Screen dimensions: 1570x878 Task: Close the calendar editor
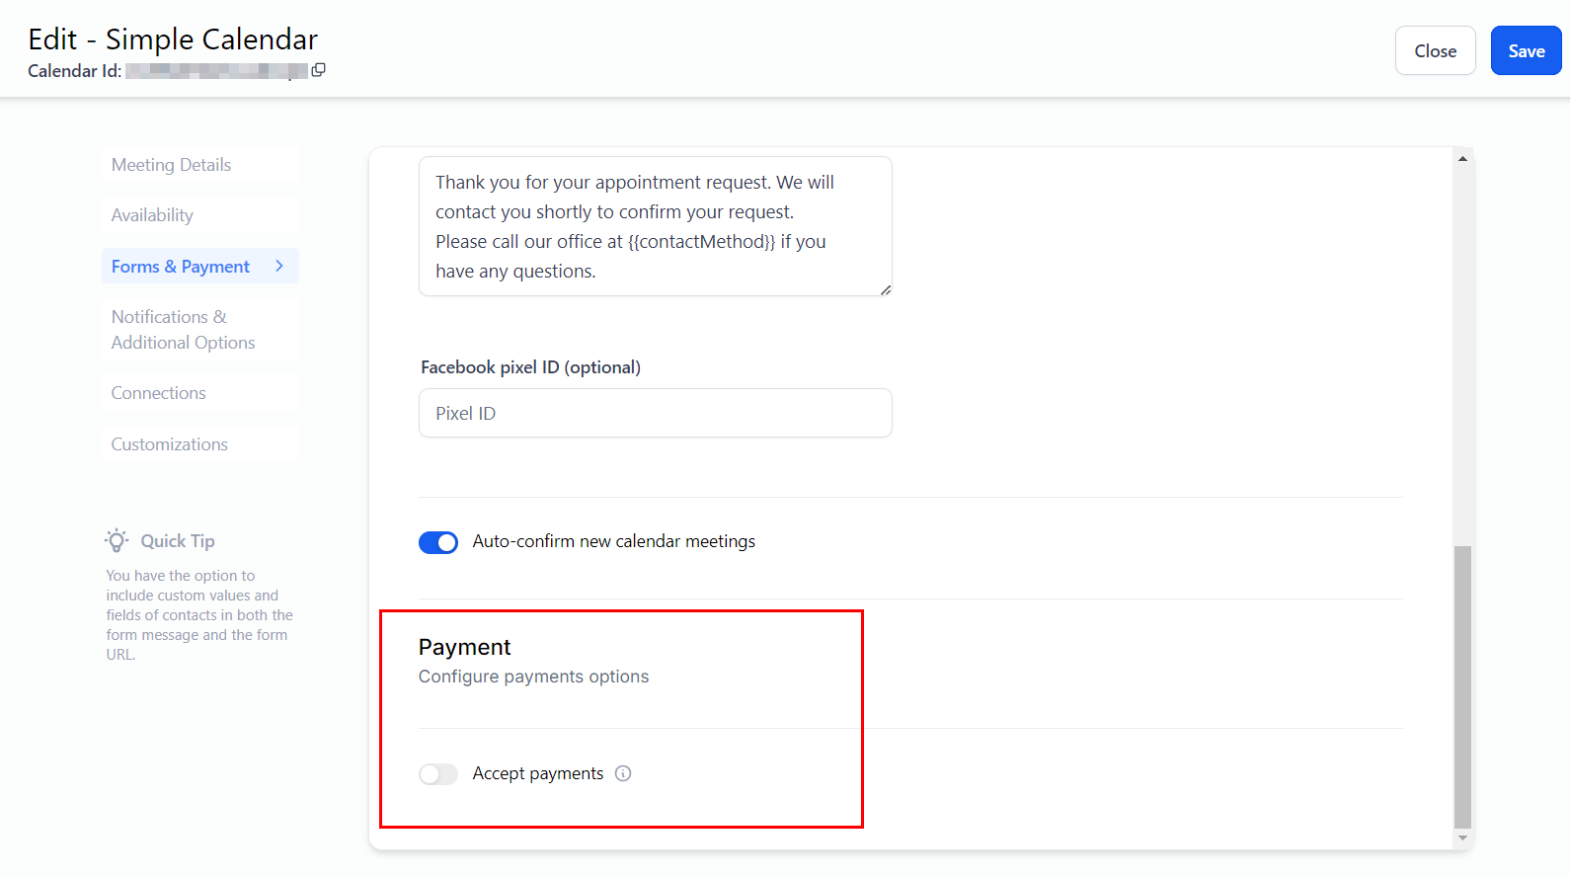coord(1435,51)
